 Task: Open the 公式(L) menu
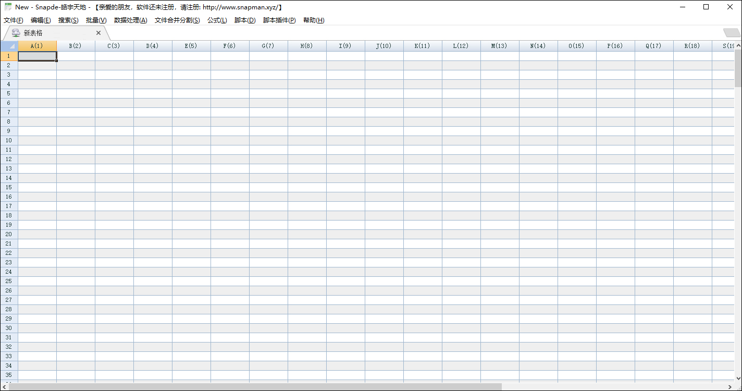[x=217, y=20]
